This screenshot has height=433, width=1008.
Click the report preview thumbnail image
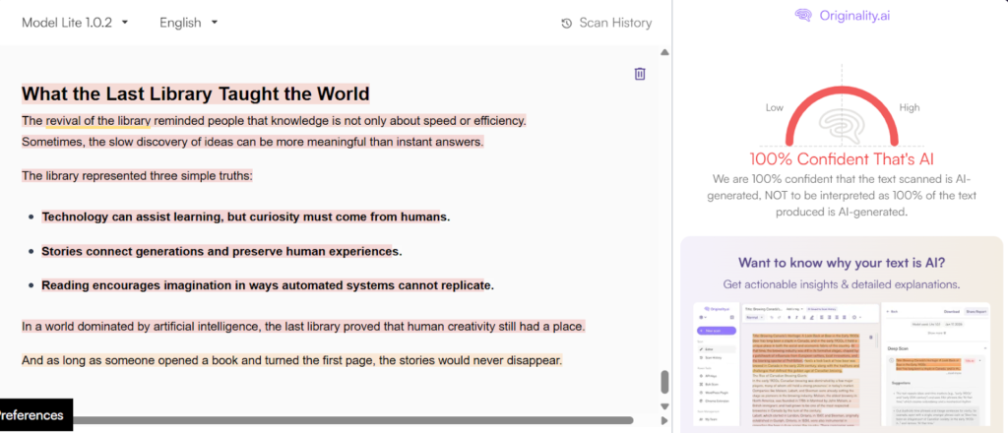coord(842,363)
